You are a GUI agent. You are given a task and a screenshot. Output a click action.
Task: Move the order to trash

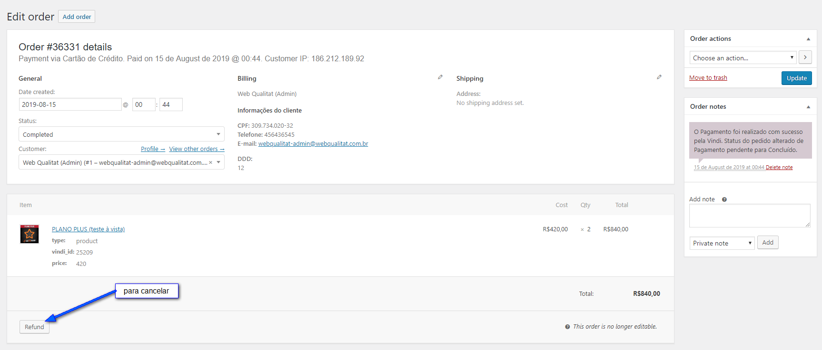click(x=708, y=78)
